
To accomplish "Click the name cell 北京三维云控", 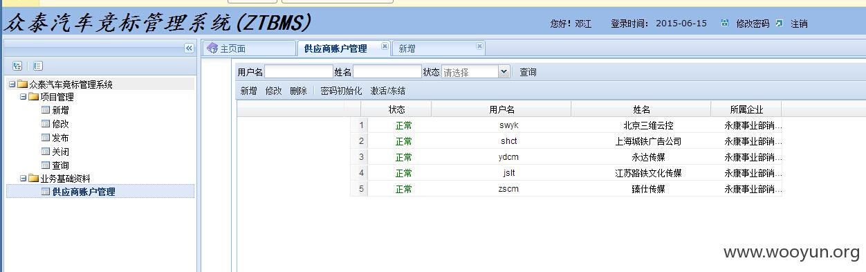I will click(648, 126).
